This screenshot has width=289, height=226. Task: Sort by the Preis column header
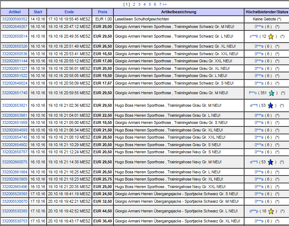coord(102,12)
